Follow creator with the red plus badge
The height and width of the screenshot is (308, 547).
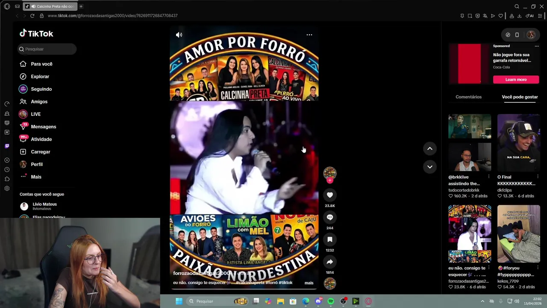click(x=329, y=181)
